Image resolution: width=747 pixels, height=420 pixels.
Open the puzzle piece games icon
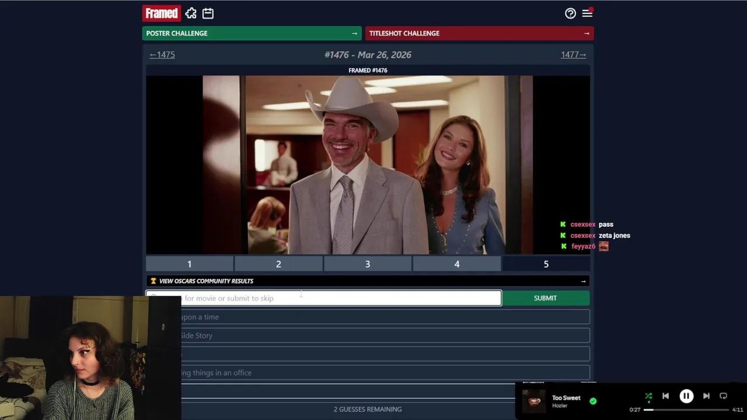point(191,13)
